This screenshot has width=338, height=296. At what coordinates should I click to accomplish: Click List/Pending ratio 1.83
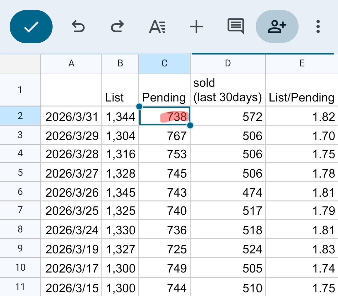(302, 248)
